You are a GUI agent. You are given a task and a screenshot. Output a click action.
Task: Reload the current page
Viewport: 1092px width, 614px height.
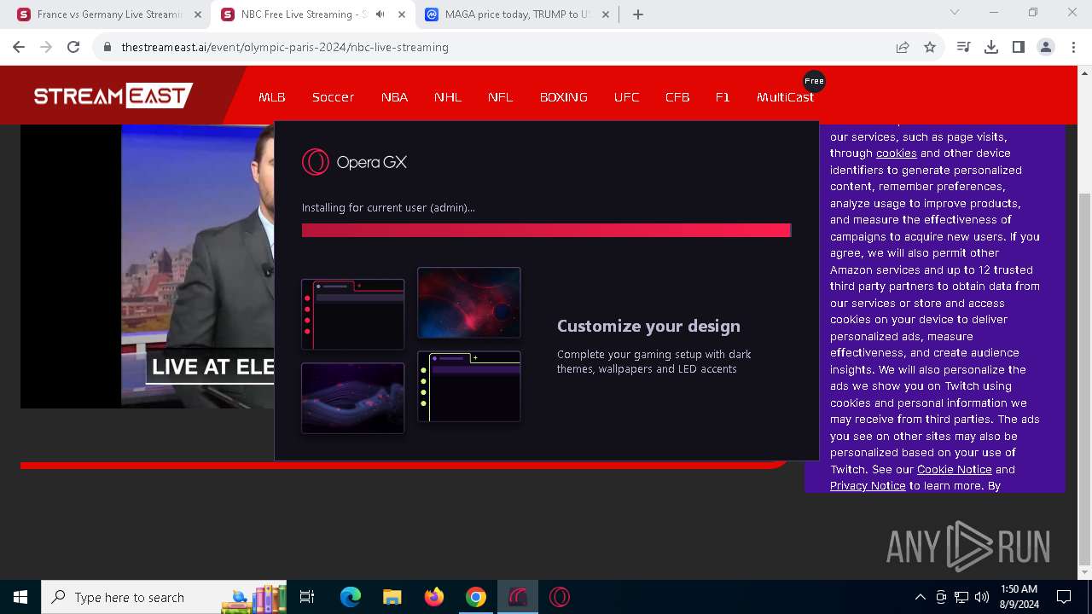[73, 47]
